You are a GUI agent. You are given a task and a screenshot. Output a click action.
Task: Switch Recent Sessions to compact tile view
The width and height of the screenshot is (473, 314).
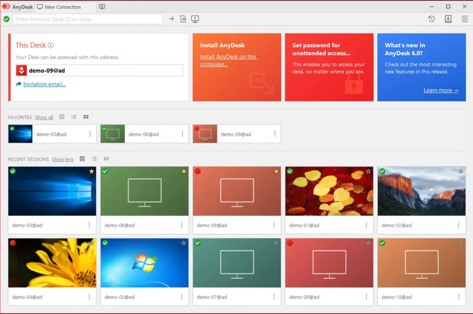click(x=106, y=159)
